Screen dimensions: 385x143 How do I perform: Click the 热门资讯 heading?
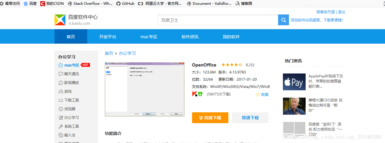(x=293, y=61)
